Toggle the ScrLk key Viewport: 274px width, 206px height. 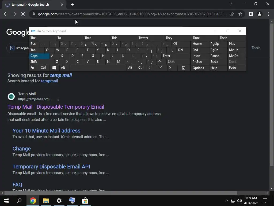click(x=218, y=62)
